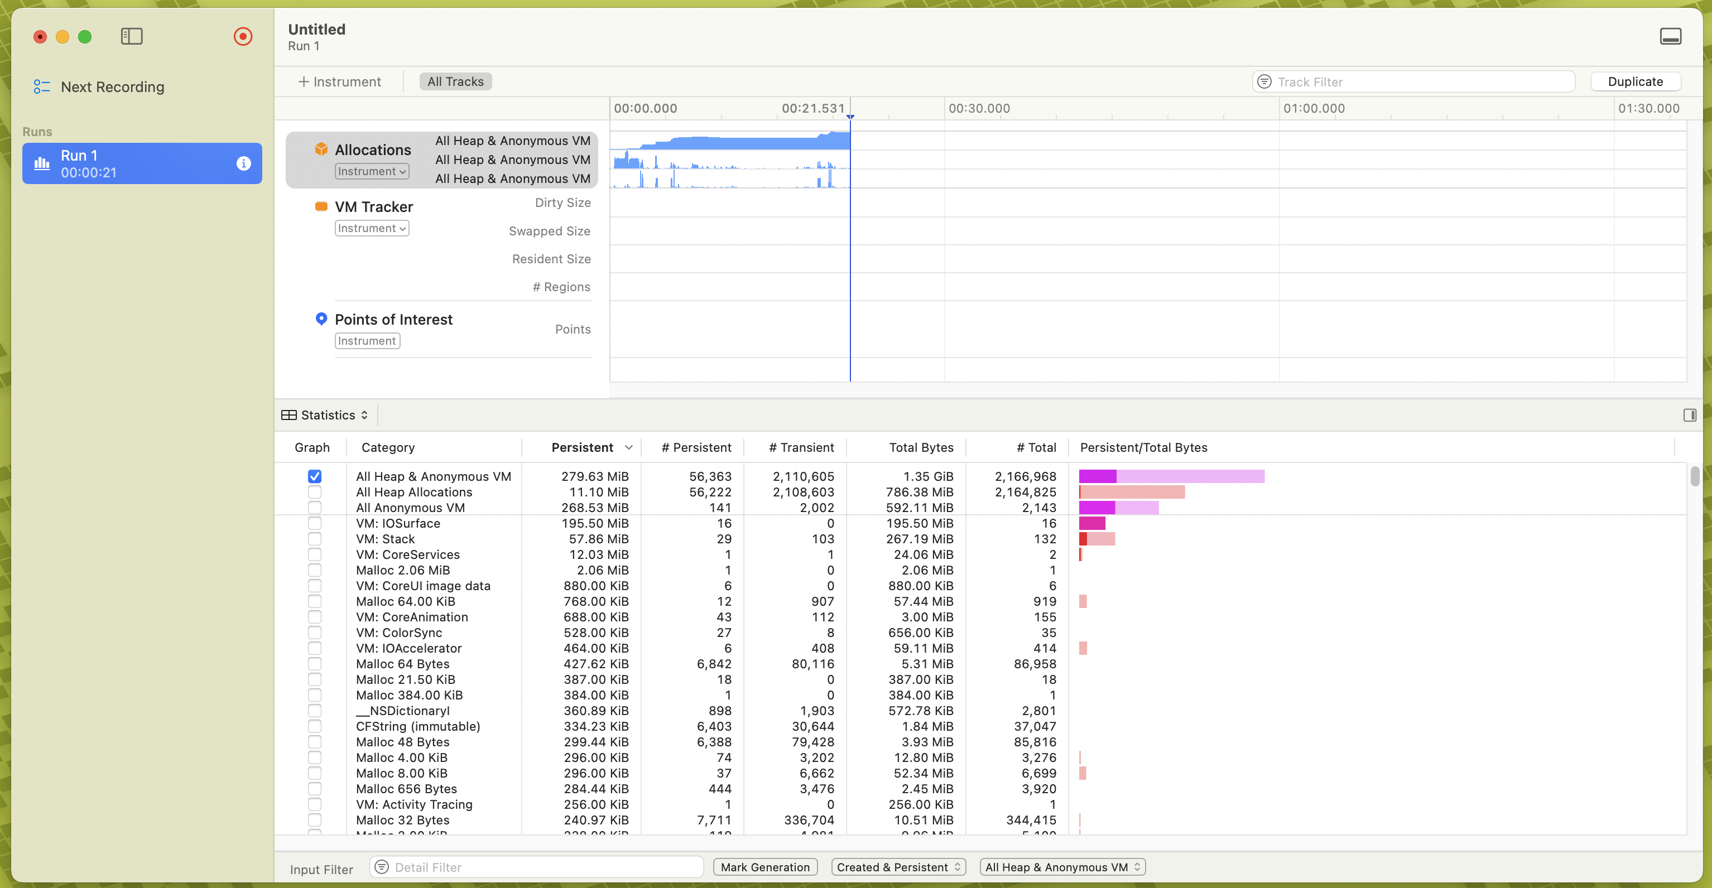Click the Points of Interest pin icon
This screenshot has height=888, width=1712.
click(x=321, y=319)
